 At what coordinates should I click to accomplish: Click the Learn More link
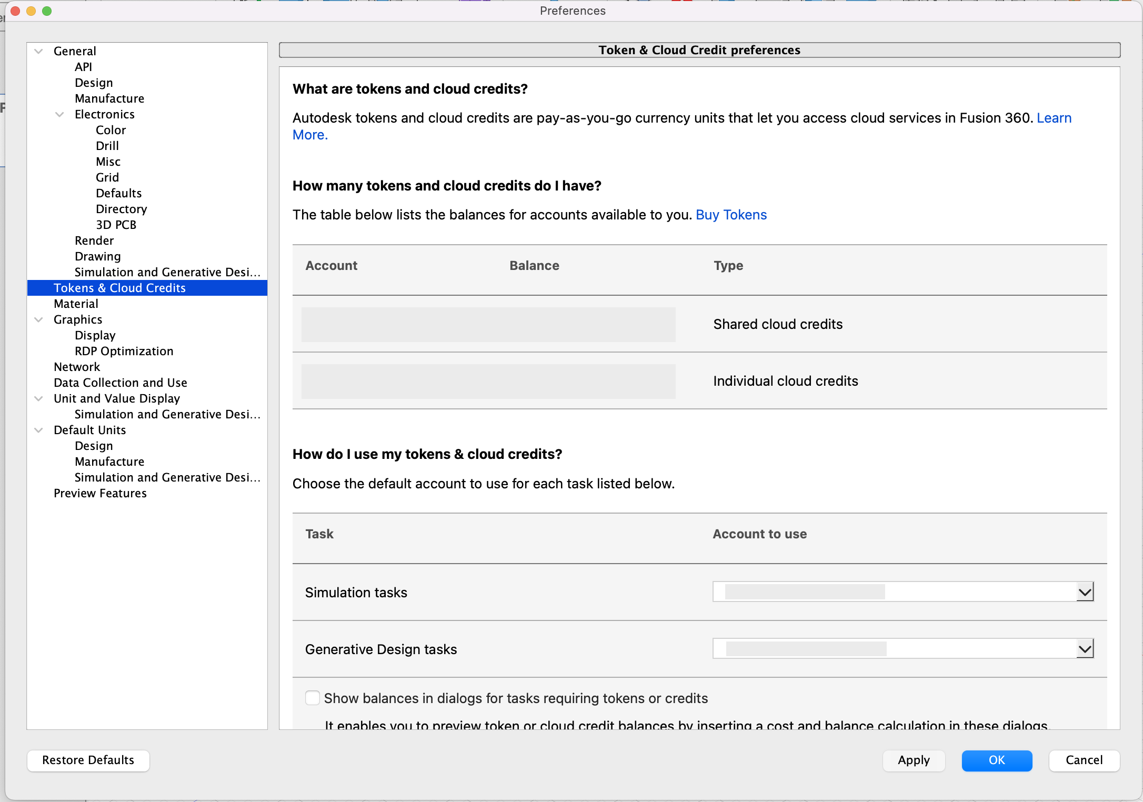[x=1054, y=118]
